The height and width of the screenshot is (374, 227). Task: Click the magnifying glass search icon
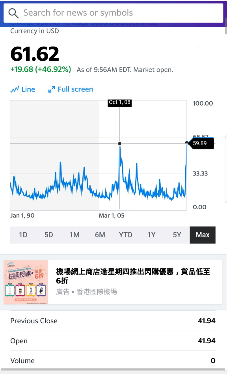point(13,13)
